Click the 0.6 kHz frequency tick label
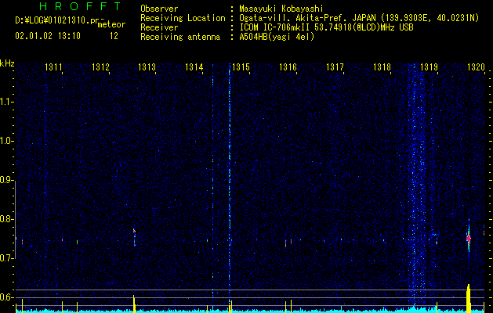Viewport: 493px width, 313px height. click(6, 297)
